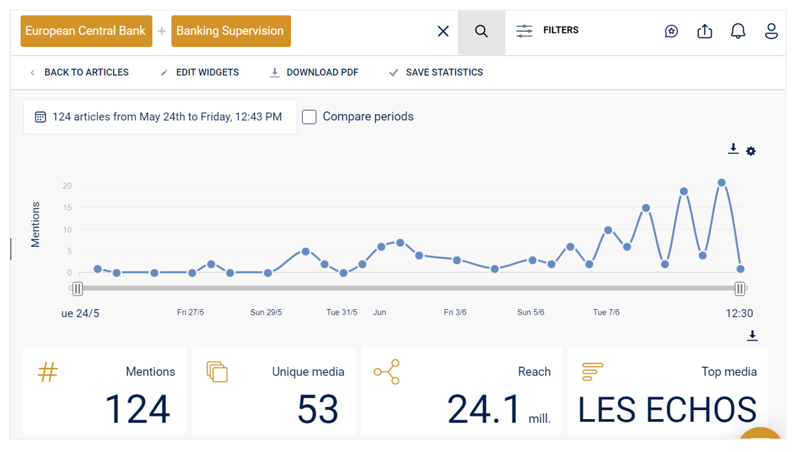Click the Mentions card showing 124
800x452 pixels.
(104, 391)
